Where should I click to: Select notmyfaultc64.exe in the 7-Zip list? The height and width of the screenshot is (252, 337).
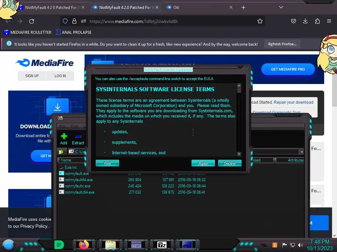(80, 192)
